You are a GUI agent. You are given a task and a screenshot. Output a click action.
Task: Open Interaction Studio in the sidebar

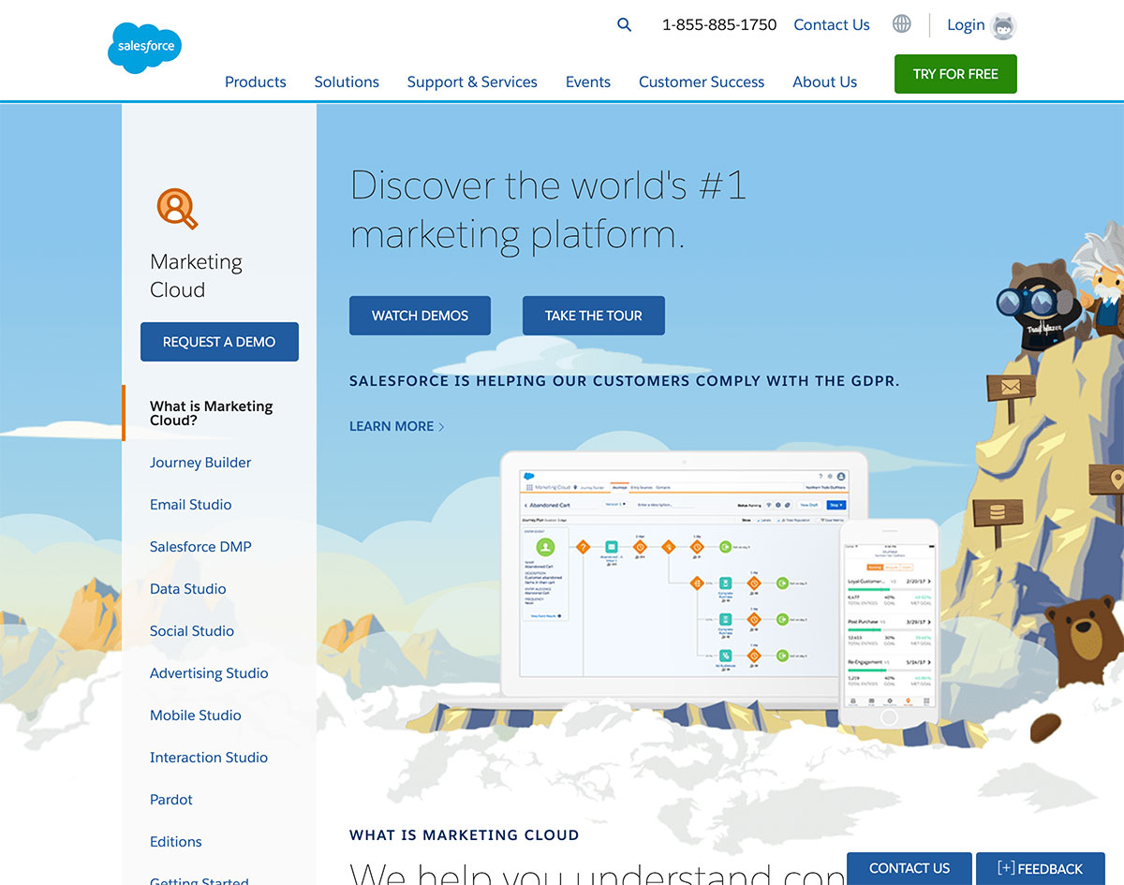click(x=209, y=758)
